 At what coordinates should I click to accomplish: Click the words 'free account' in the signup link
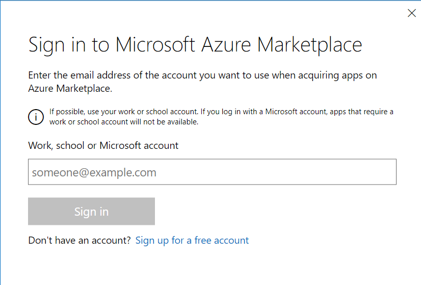pyautogui.click(x=222, y=240)
